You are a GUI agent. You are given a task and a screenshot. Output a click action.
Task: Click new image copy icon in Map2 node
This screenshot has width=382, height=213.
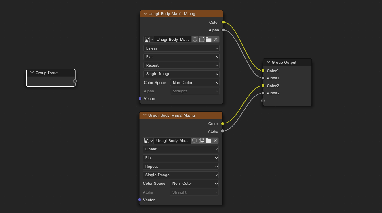(201, 141)
